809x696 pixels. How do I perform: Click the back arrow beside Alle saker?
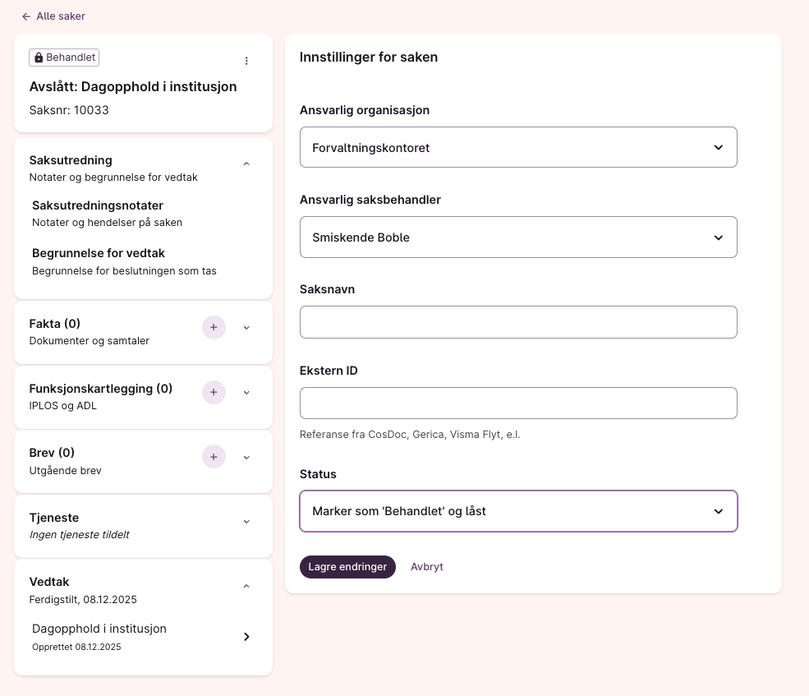point(26,16)
